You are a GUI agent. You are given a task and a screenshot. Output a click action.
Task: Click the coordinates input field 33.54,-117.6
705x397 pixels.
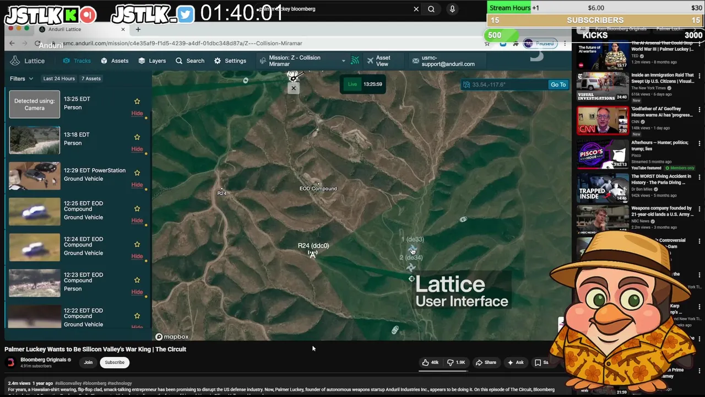505,84
